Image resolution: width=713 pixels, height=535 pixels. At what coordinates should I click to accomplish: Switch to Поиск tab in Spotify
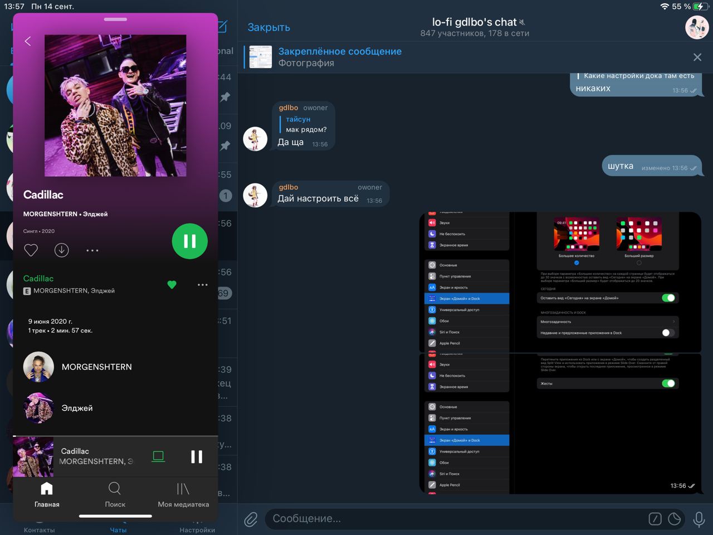pyautogui.click(x=115, y=495)
